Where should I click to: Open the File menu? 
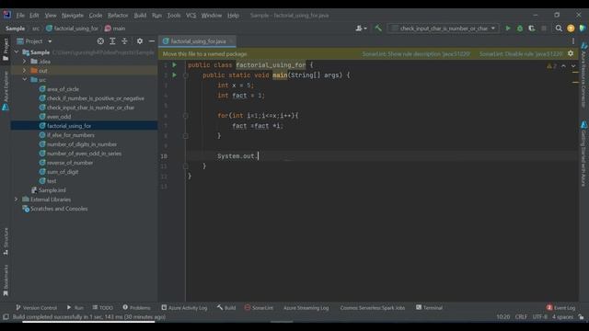pos(20,16)
